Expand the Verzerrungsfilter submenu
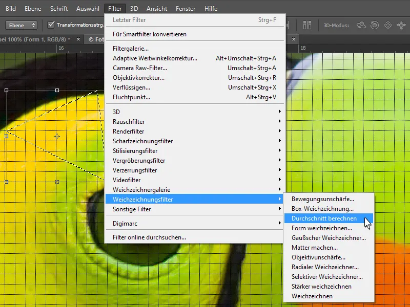The width and height of the screenshot is (410, 307). point(195,170)
